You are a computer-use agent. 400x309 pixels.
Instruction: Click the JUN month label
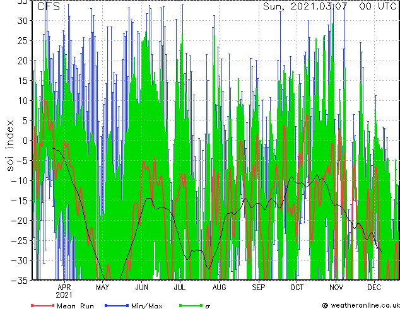[141, 288]
